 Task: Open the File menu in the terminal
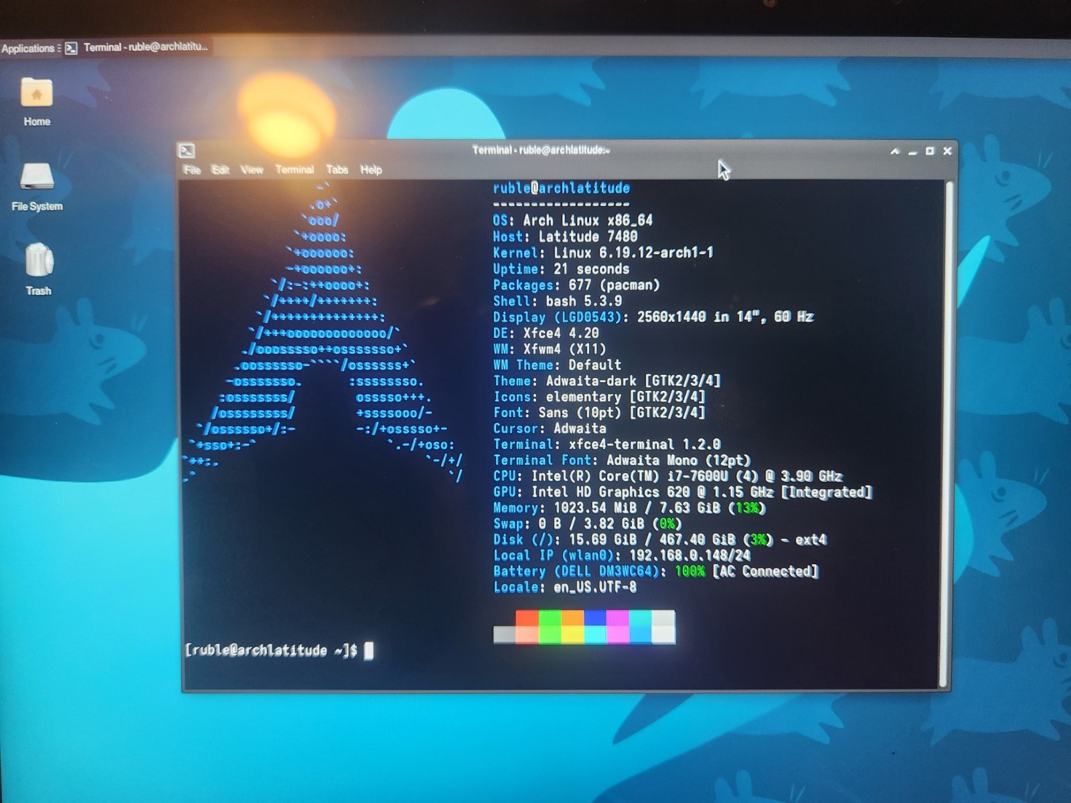(x=192, y=170)
